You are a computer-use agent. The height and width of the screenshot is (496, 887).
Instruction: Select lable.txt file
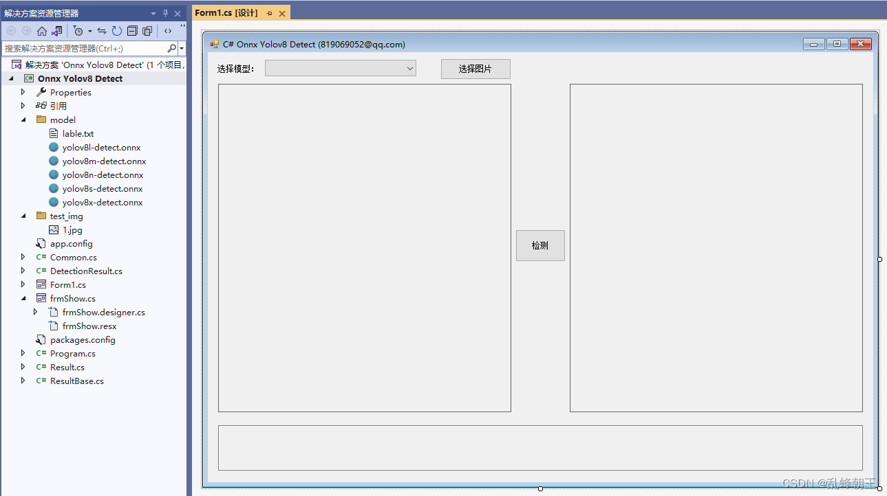click(78, 133)
